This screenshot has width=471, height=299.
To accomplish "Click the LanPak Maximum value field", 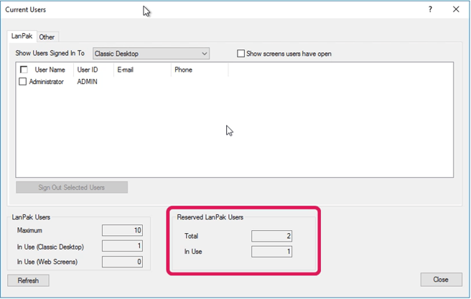I will [122, 230].
